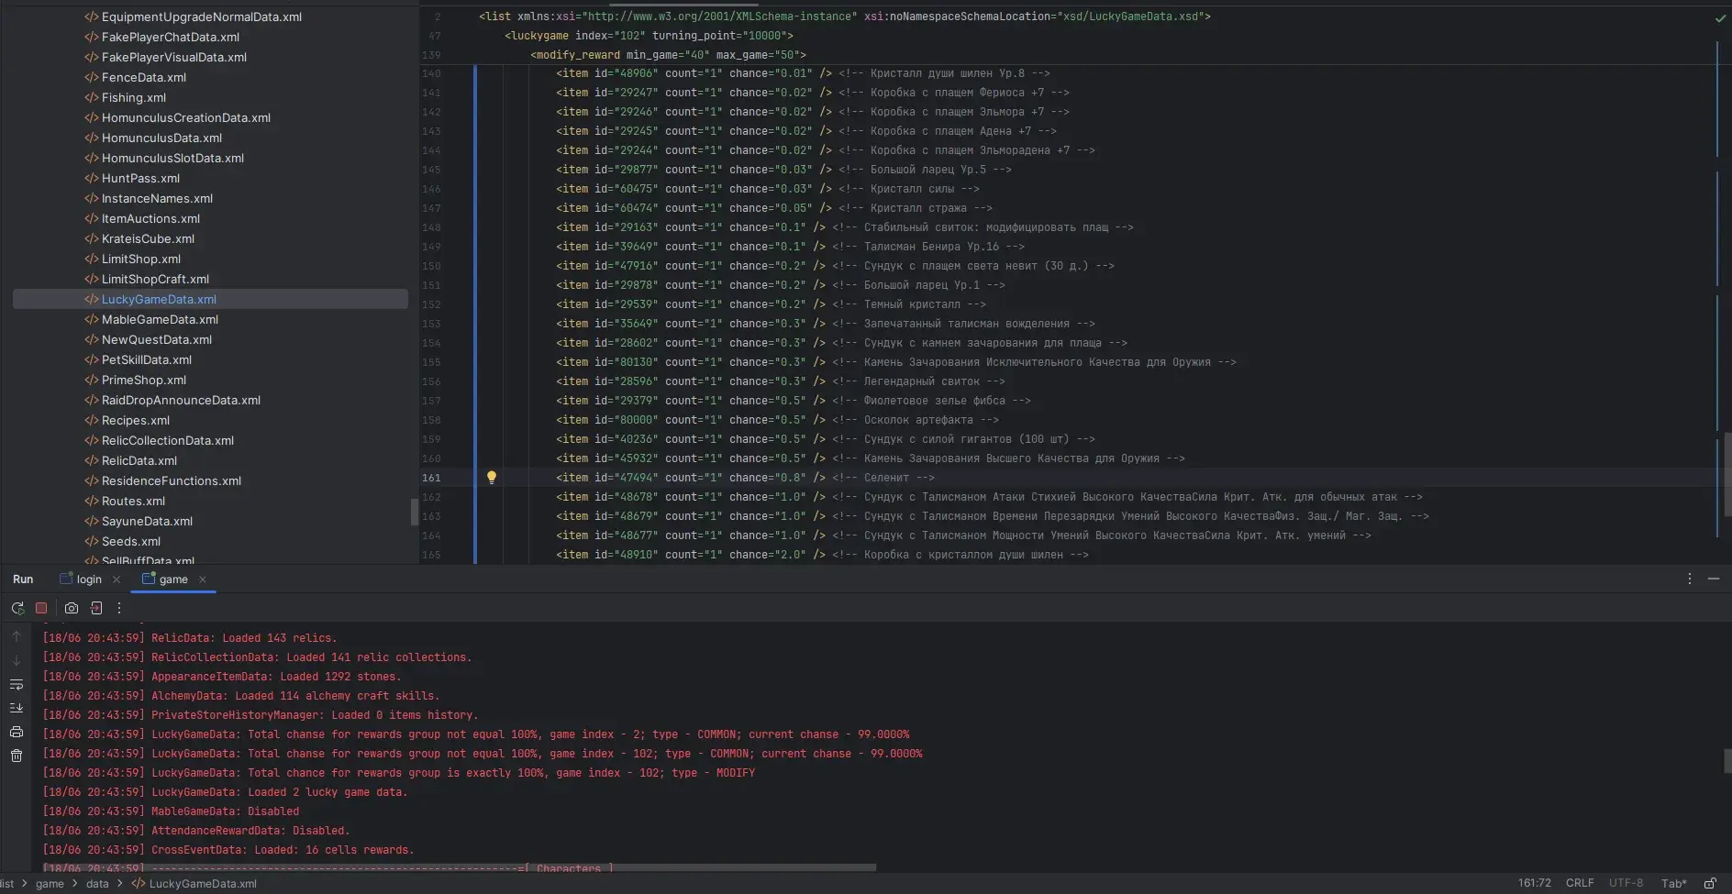Click XML icon beside InstanceNames.xml
This screenshot has width=1732, height=894.
coord(91,198)
